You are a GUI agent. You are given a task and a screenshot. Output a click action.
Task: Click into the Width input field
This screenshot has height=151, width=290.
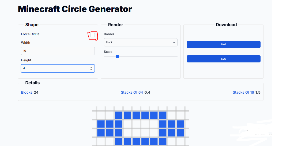[x=58, y=51]
